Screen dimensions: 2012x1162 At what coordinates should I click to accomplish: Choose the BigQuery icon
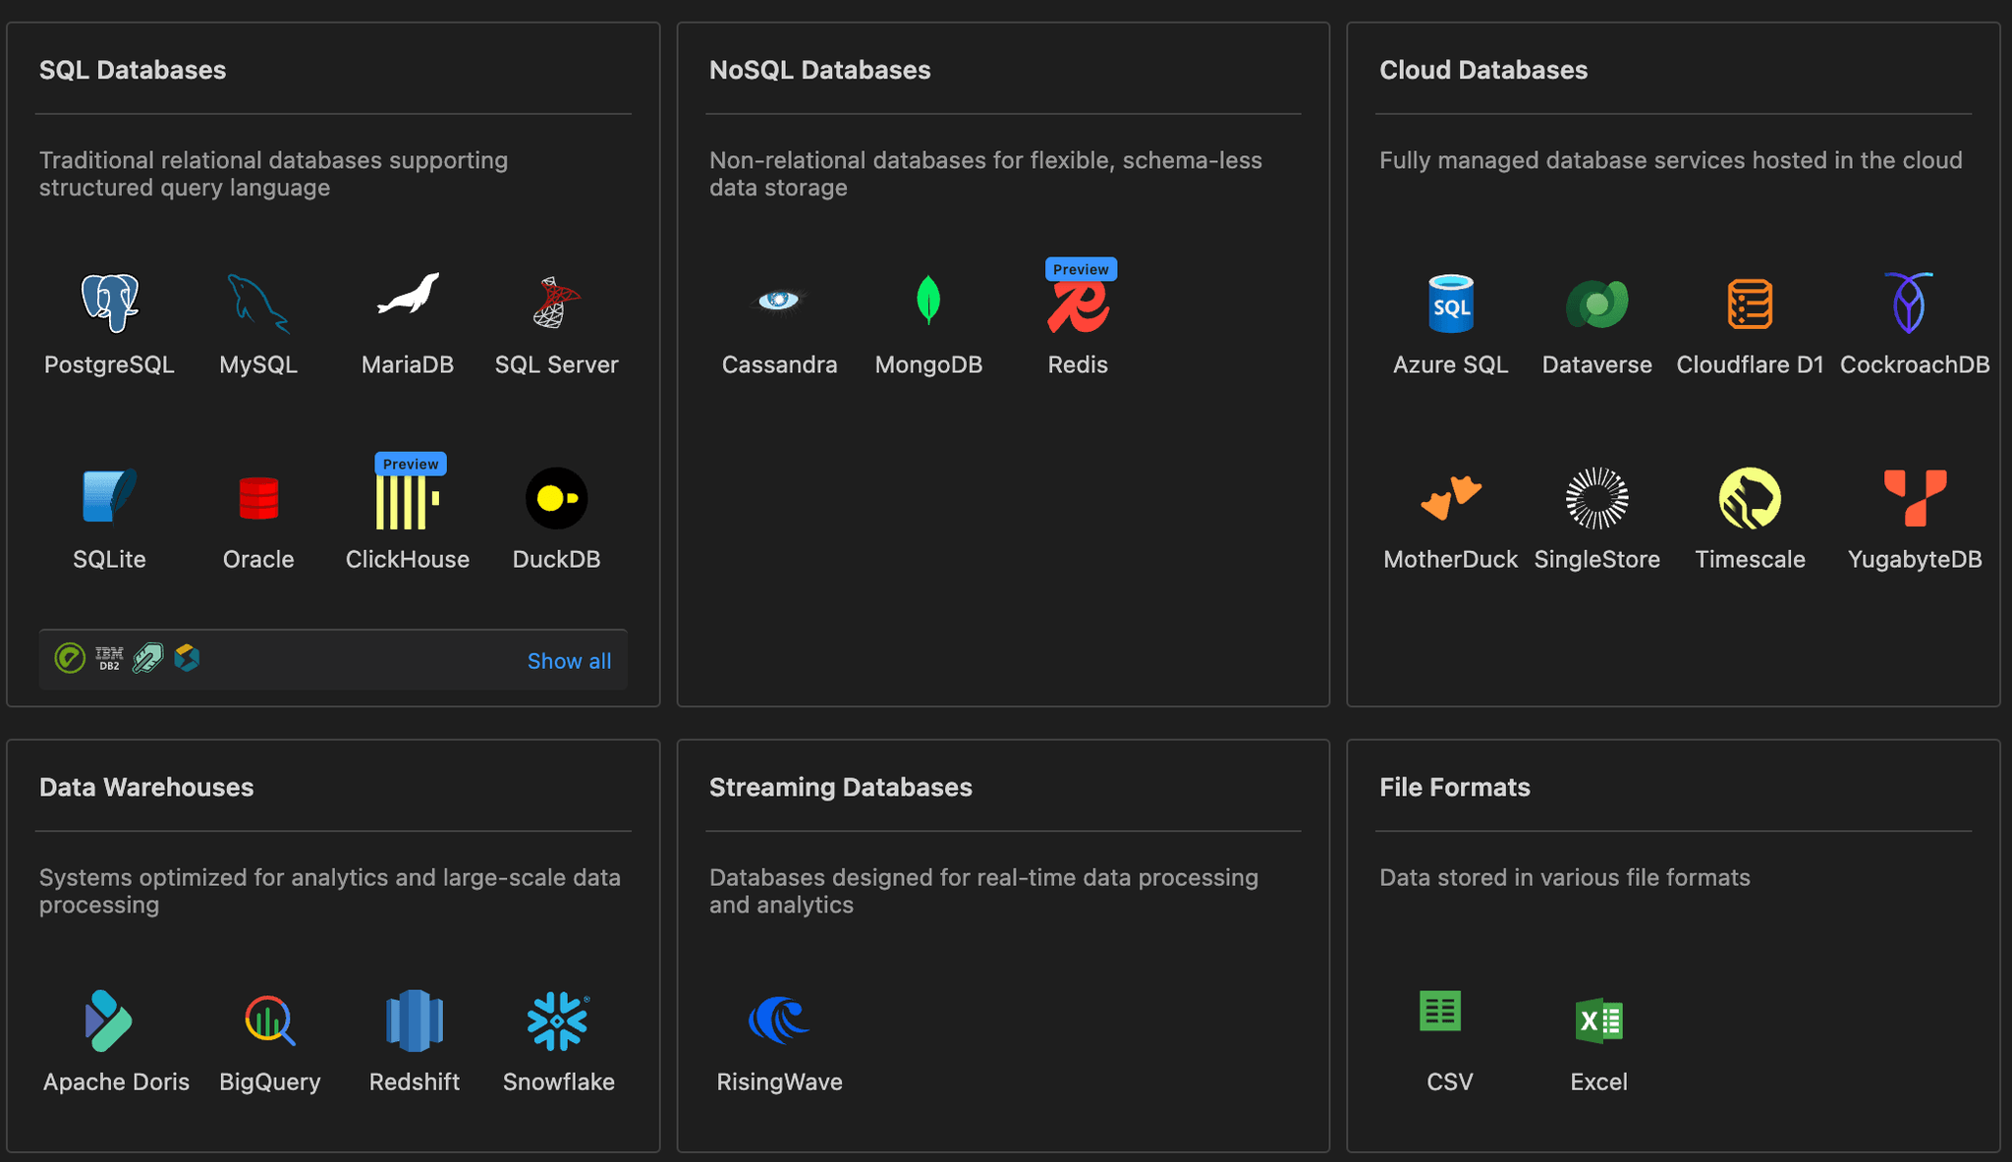coord(270,1021)
